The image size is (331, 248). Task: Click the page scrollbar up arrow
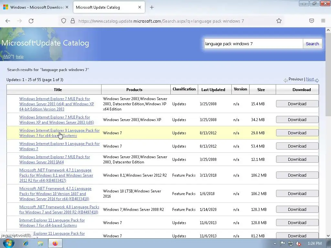[328, 30]
